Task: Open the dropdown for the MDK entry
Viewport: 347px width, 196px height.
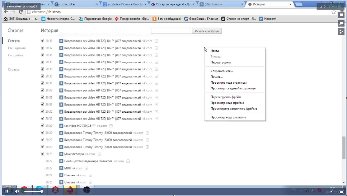Action: (86, 168)
